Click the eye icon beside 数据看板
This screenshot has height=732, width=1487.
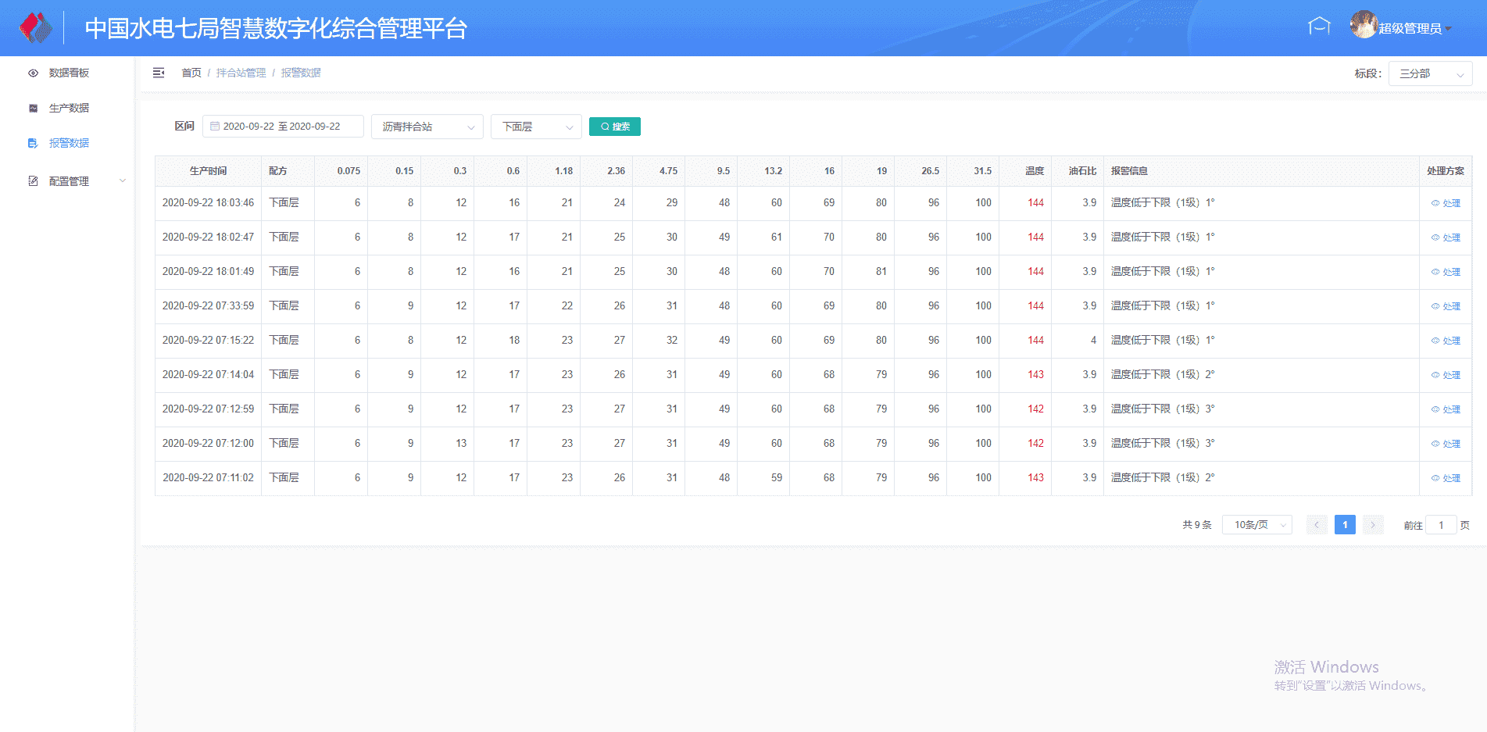(33, 73)
